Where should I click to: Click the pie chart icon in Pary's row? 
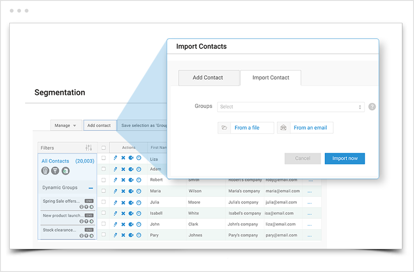click(131, 235)
